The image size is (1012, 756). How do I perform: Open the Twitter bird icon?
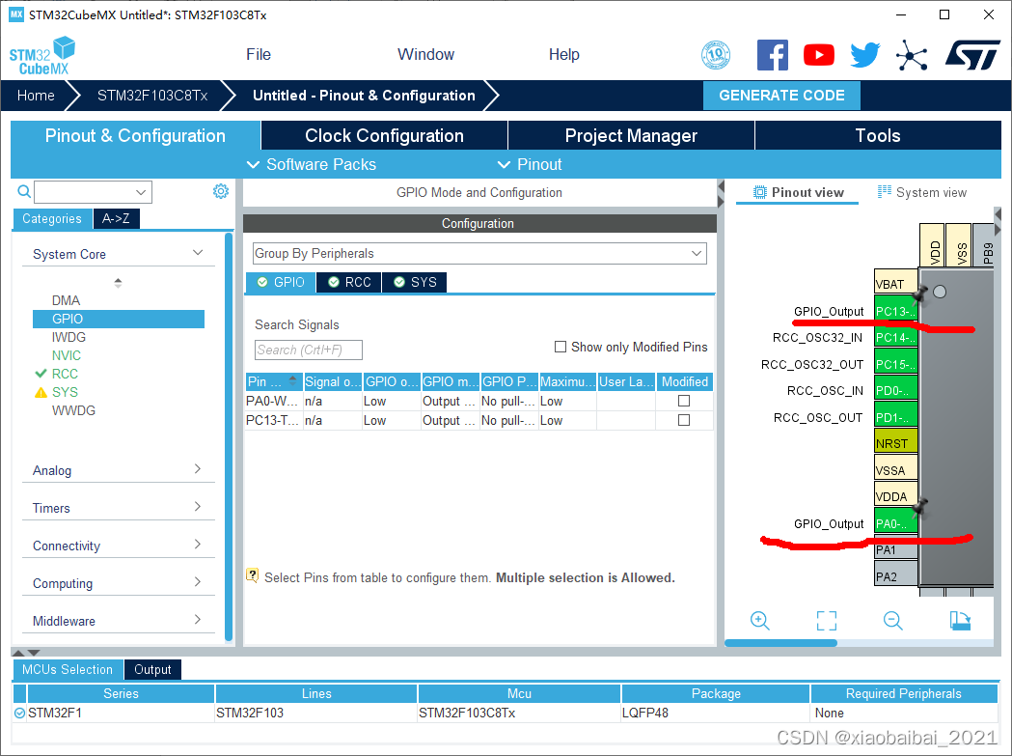(864, 55)
